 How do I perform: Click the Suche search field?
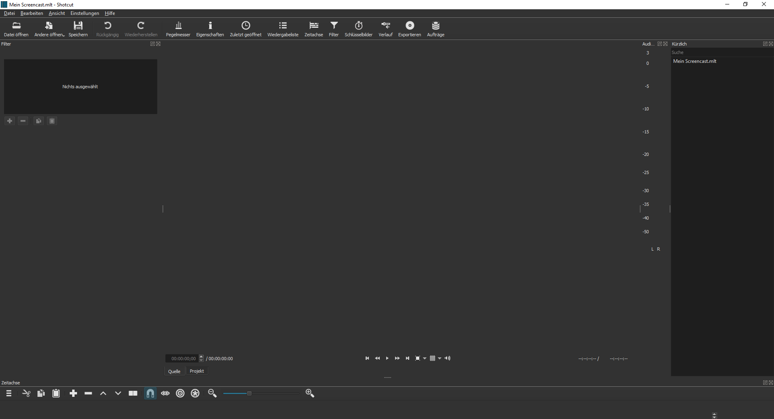click(722, 52)
